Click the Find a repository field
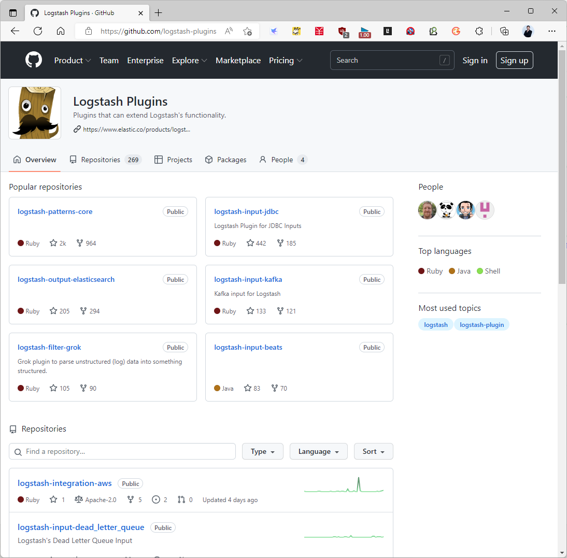This screenshot has height=558, width=567. [122, 451]
